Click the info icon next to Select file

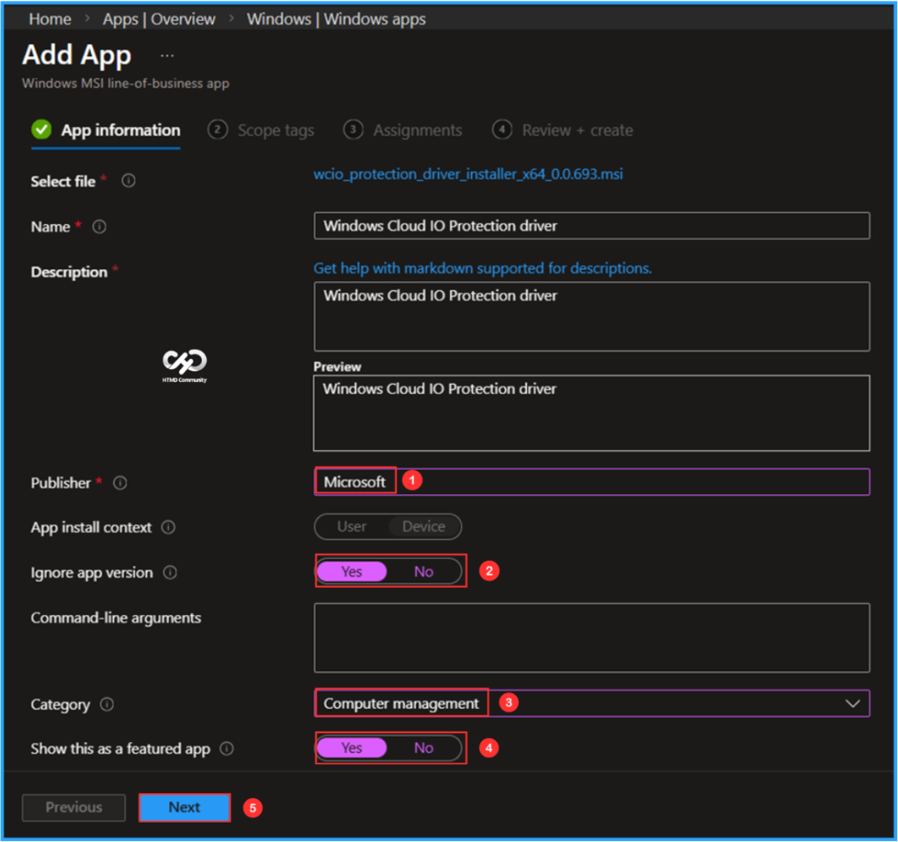coord(128,181)
